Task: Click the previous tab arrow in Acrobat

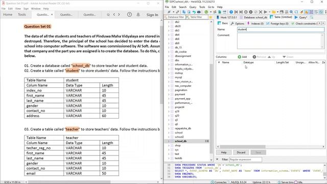Action: coord(114,15)
